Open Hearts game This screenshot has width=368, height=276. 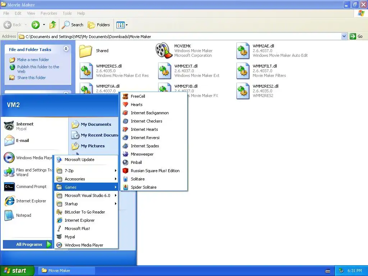[x=154, y=105]
